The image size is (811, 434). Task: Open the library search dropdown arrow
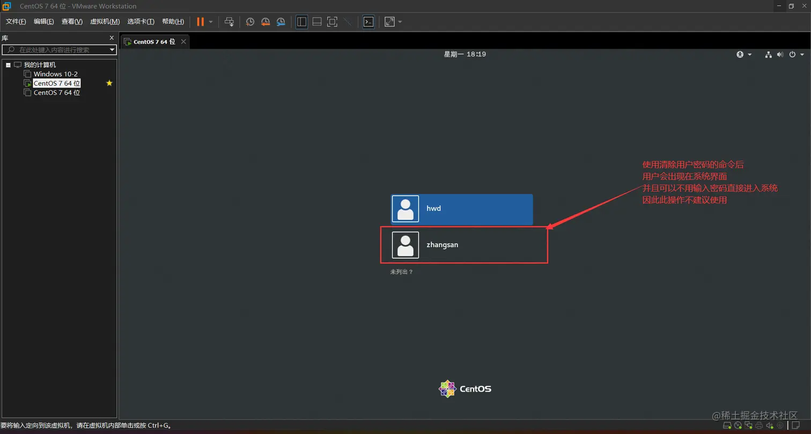coord(112,50)
